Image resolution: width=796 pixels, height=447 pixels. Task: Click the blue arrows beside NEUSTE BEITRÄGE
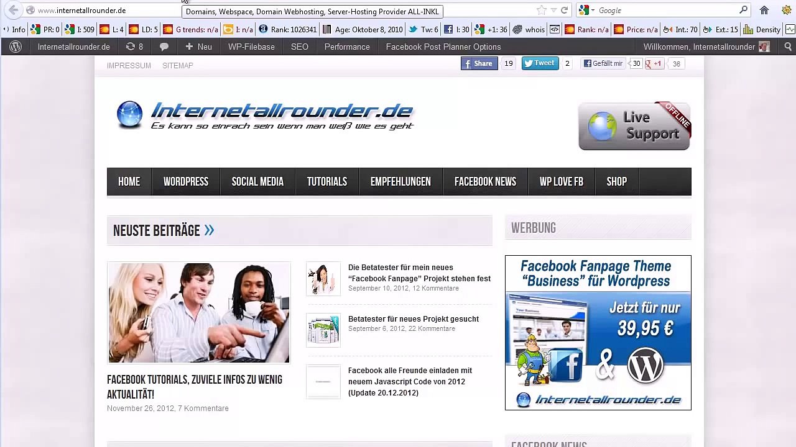[x=209, y=230]
